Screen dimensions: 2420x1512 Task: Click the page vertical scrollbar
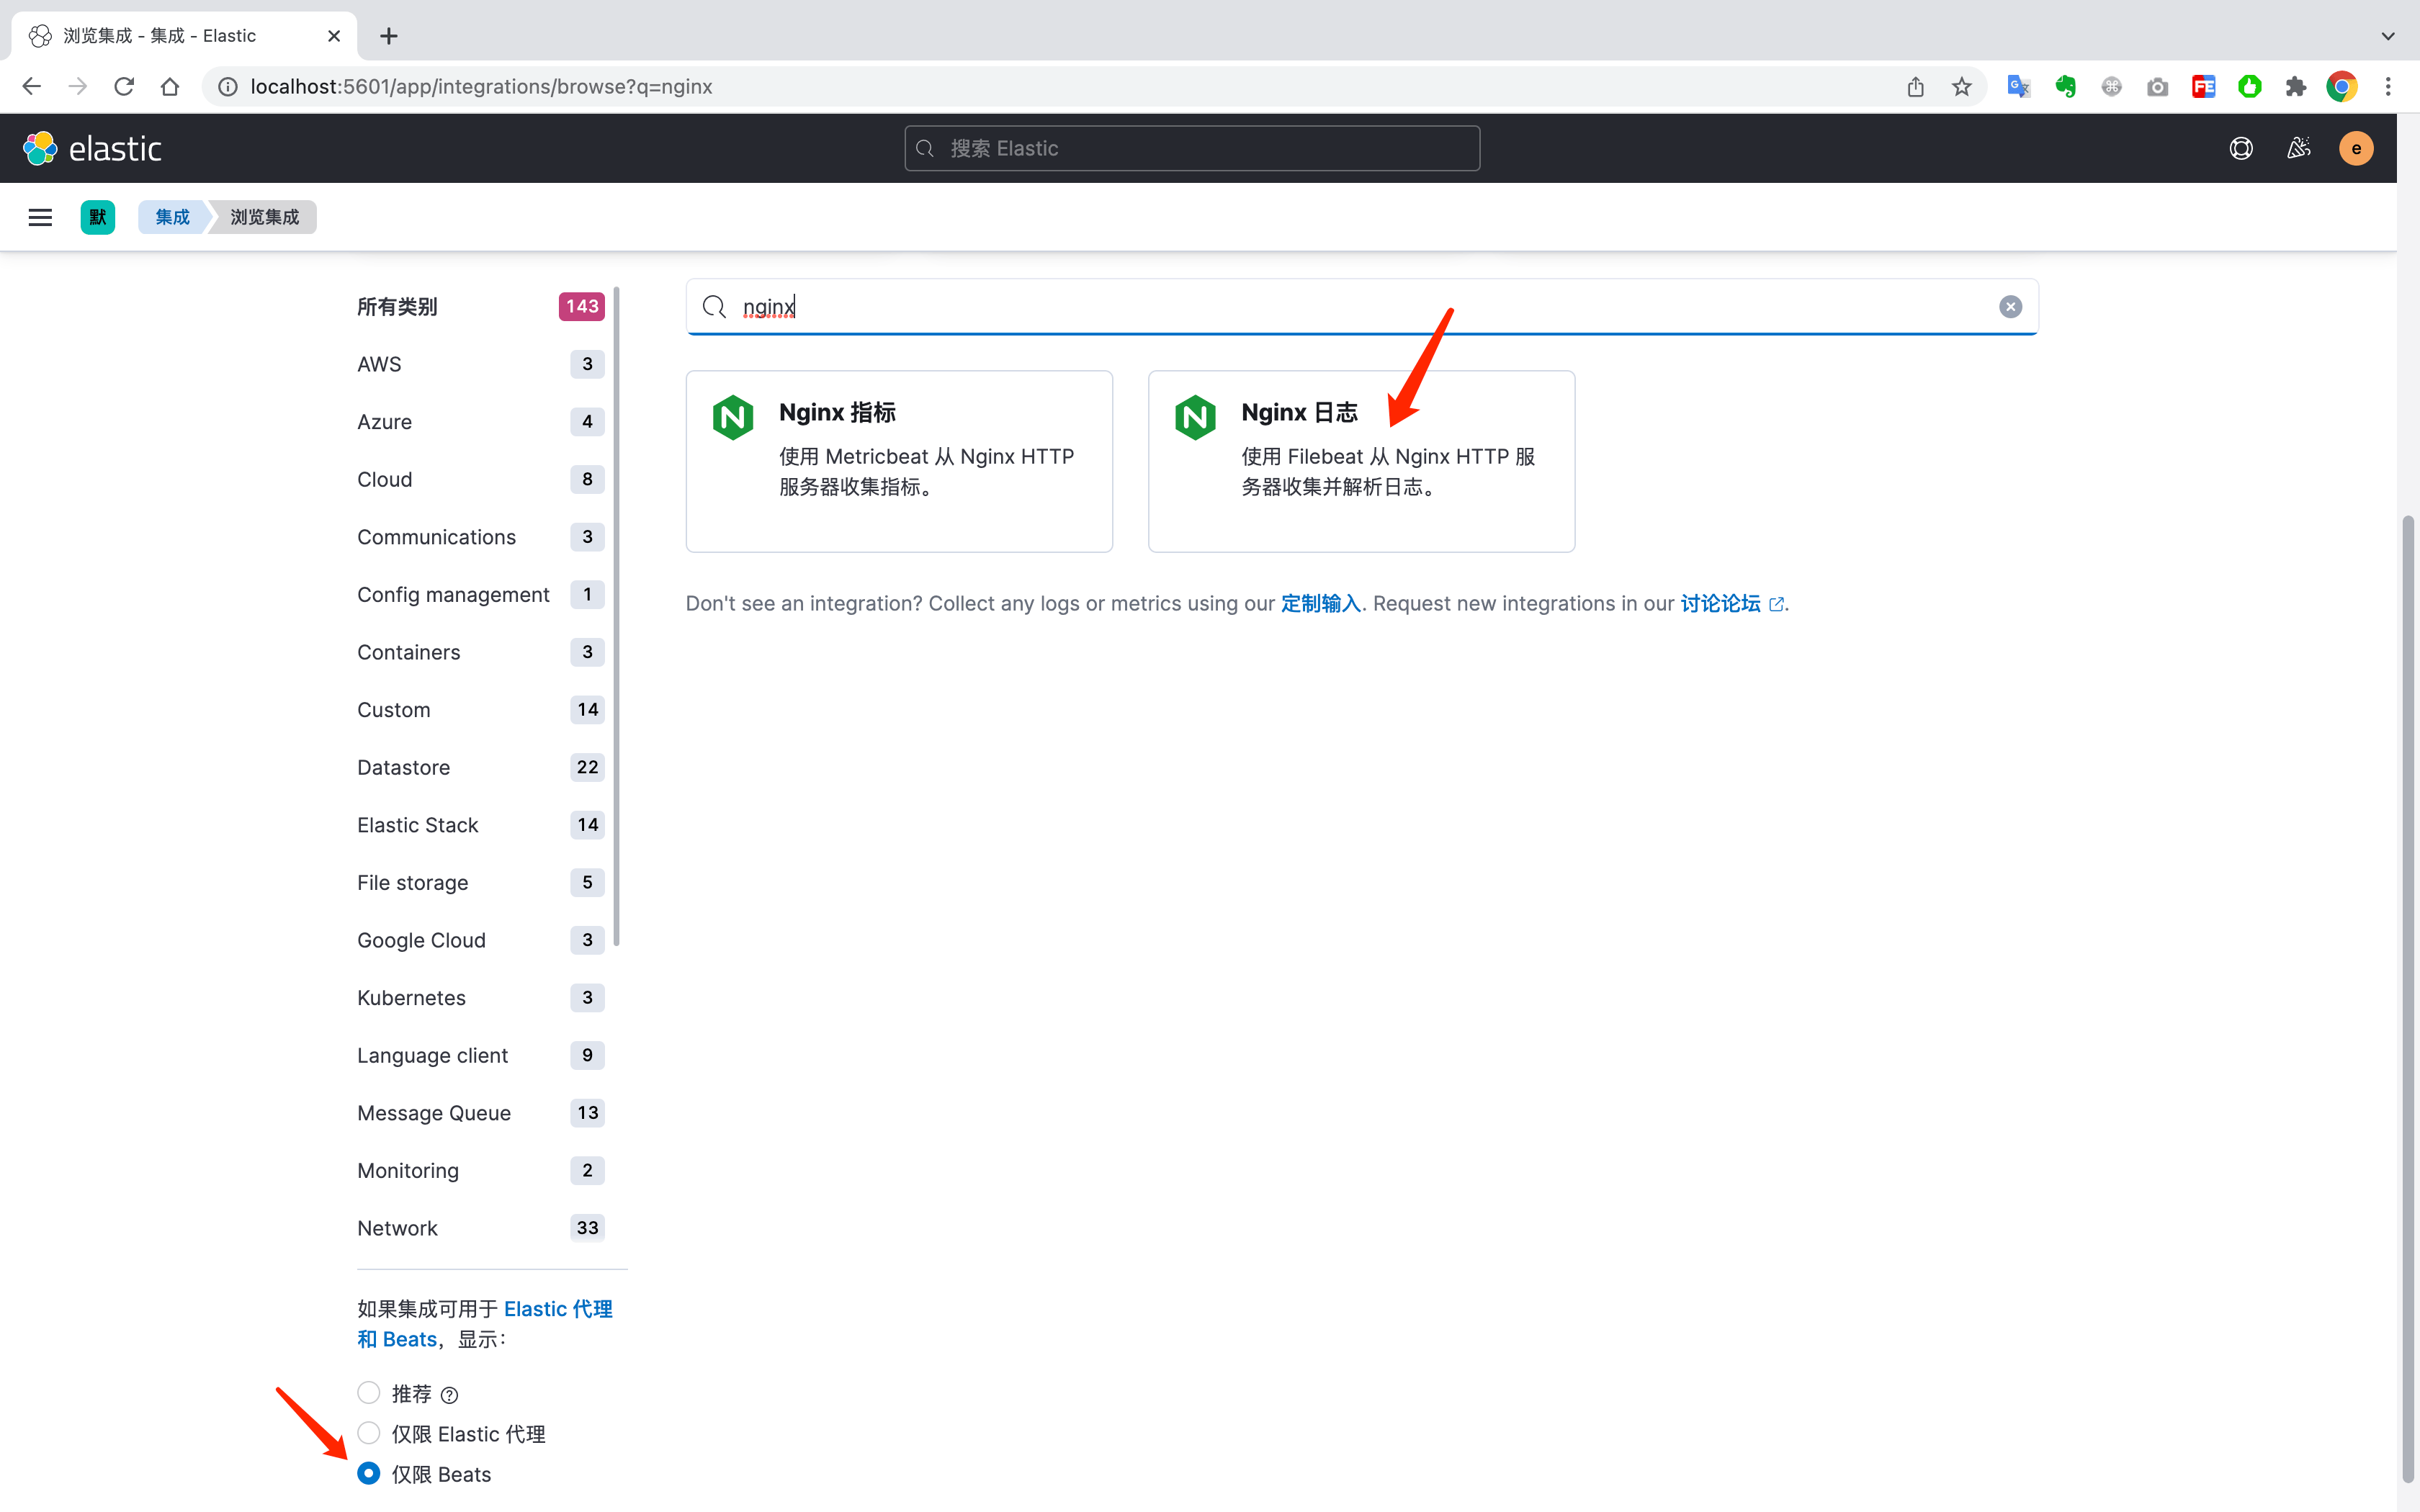(x=2408, y=1000)
